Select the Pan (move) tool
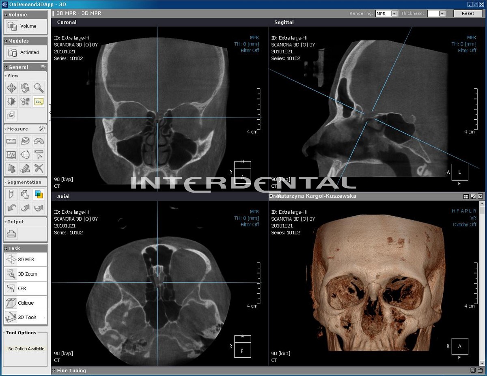 coord(12,88)
